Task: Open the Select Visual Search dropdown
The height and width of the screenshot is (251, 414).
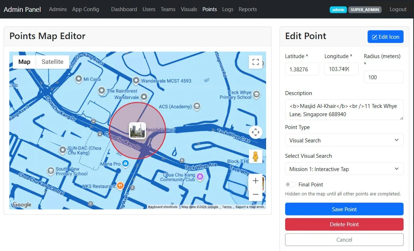Action: (x=344, y=169)
